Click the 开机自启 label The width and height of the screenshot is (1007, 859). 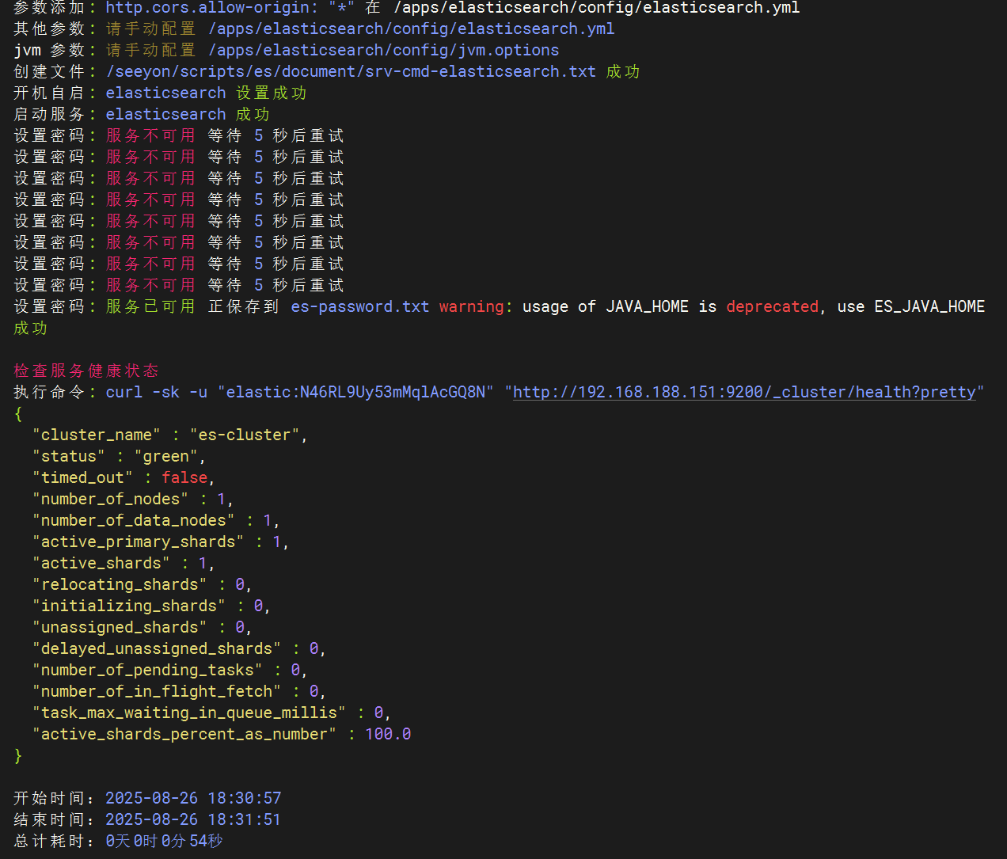49,93
